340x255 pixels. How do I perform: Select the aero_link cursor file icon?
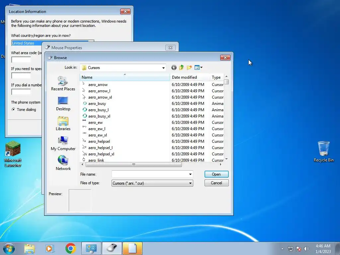click(84, 160)
